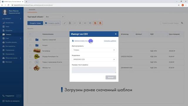Check the box for Бутерброд row
This screenshot has height=106, width=188.
(30, 51)
